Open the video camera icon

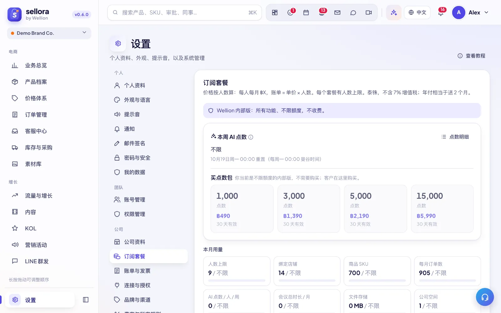pos(369,13)
